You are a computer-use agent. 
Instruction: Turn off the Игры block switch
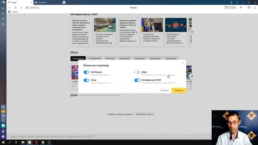86,80
